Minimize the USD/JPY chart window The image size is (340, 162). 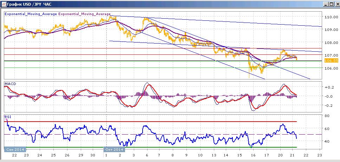click(326, 4)
